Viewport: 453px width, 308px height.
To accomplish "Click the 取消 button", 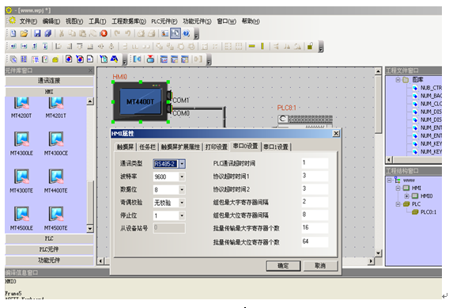I will click(320, 266).
